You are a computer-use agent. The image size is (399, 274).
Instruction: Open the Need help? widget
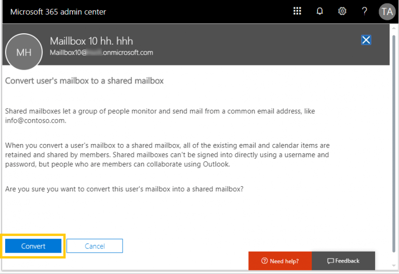[280, 261]
